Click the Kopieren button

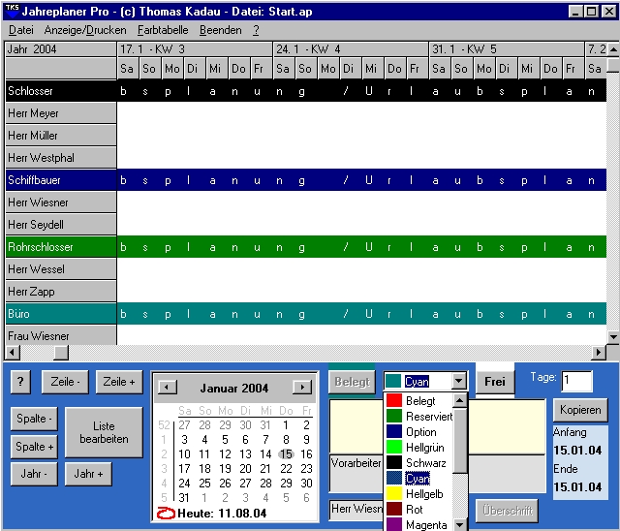point(579,410)
